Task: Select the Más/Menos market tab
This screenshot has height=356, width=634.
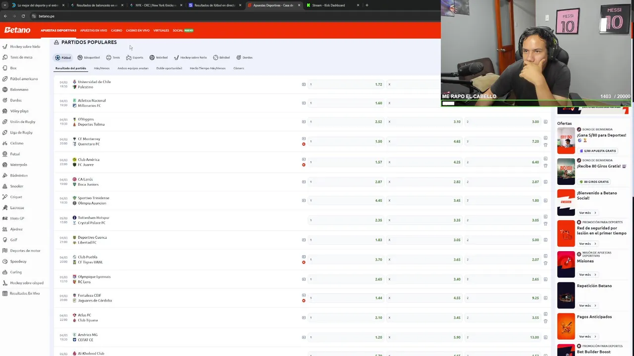Action: point(102,68)
